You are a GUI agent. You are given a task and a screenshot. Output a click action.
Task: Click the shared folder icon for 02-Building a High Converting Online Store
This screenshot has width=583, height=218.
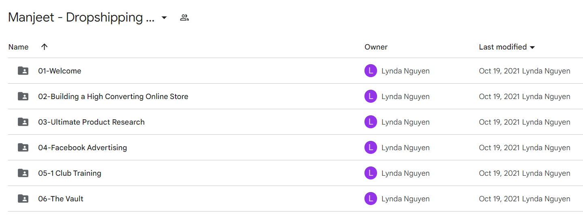tap(23, 96)
